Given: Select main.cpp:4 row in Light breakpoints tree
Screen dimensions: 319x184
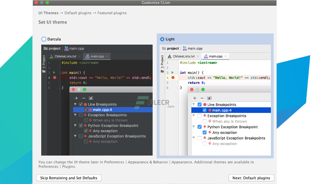Looking at the screenshot, I should click(x=231, y=110).
